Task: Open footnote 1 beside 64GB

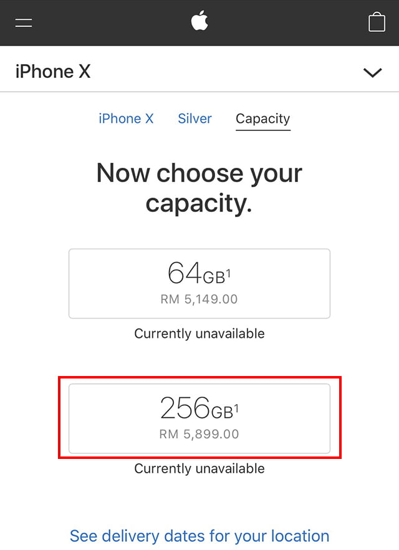Action: tap(228, 273)
